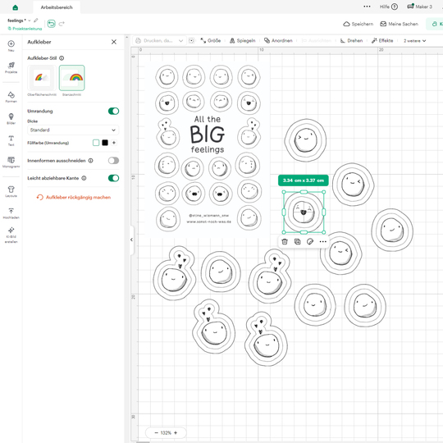Pick the white outline fill swatch
Viewport: 443px width, 443px height.
tap(96, 143)
